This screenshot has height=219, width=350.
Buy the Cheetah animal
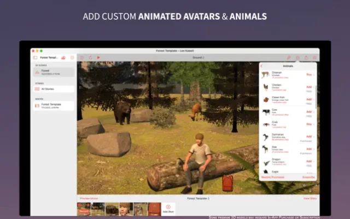click(x=309, y=74)
